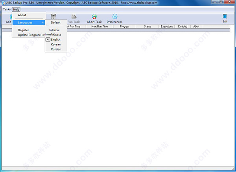The image size is (236, 172).
Task: Sort by Executions column header
Action: click(x=167, y=26)
